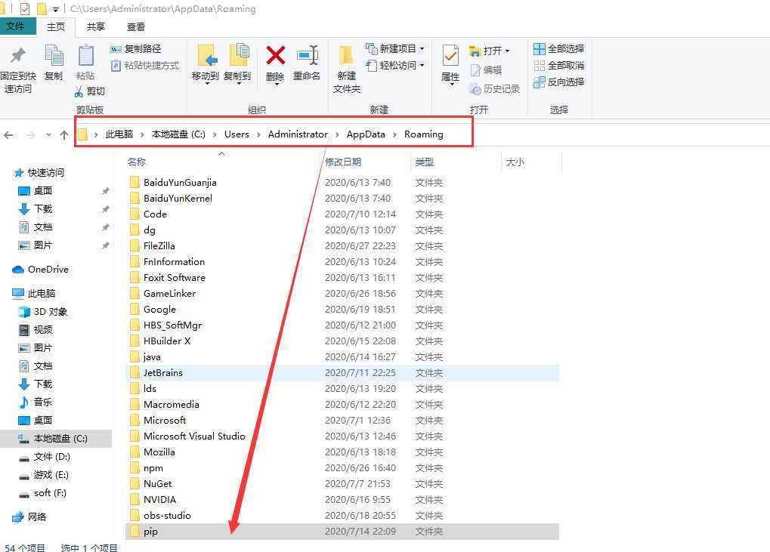Go Forward with the right arrow
The width and height of the screenshot is (770, 552).
[x=30, y=134]
